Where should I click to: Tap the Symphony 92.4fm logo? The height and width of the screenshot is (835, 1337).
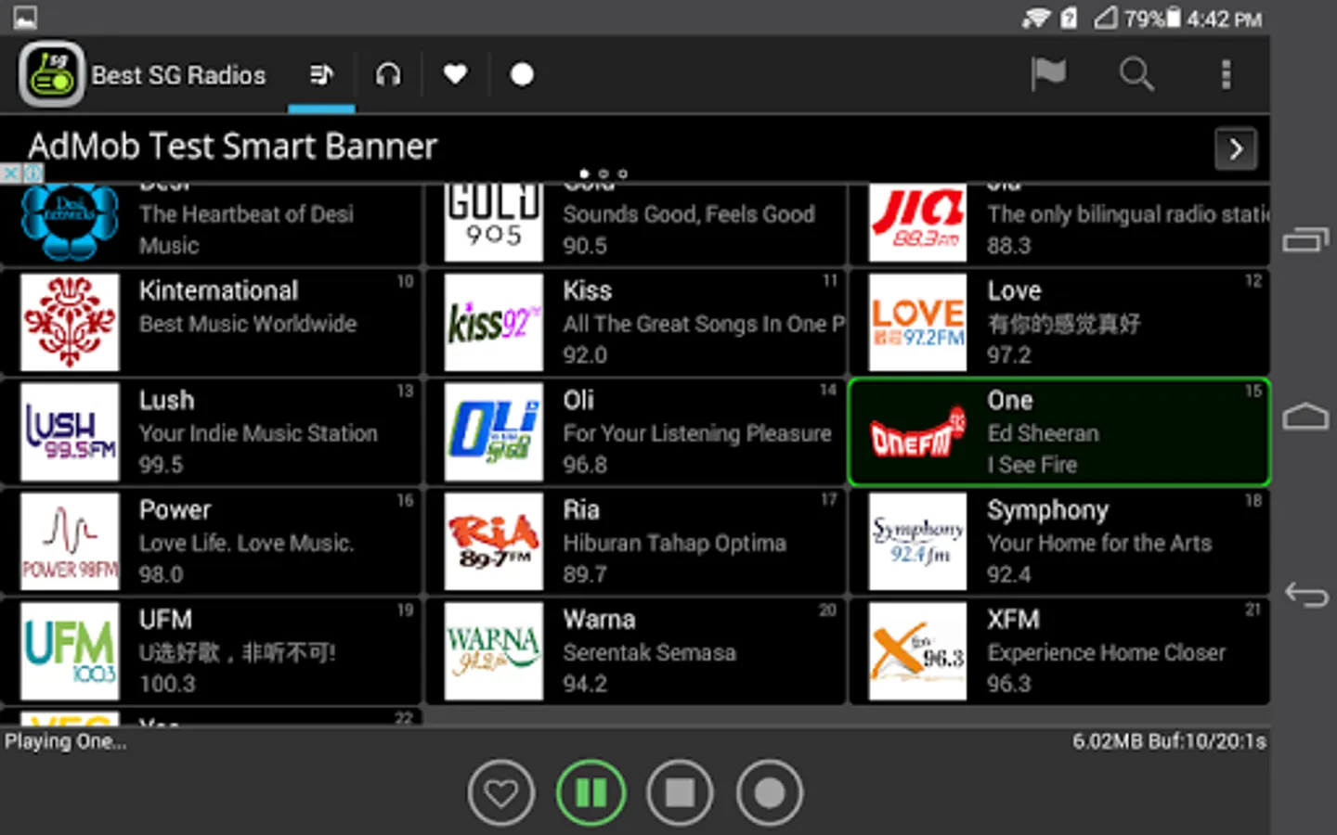click(917, 541)
